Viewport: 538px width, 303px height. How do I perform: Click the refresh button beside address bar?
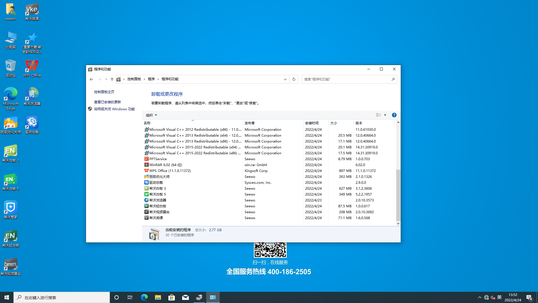(294, 79)
